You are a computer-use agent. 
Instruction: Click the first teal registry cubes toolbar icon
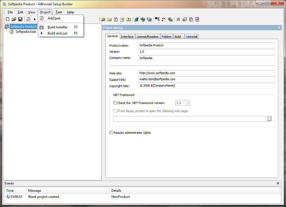136,19
